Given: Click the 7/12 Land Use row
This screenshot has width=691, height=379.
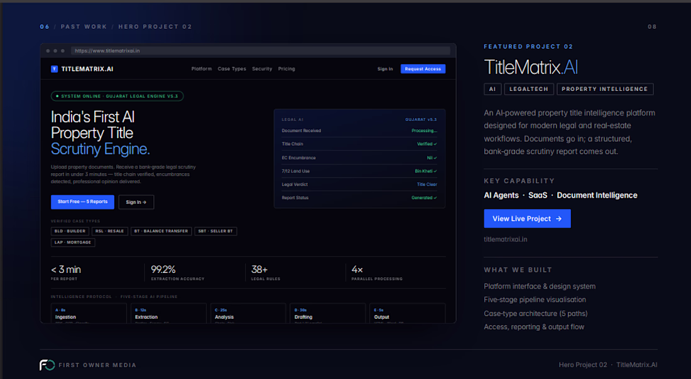Looking at the screenshot, I should tap(359, 171).
